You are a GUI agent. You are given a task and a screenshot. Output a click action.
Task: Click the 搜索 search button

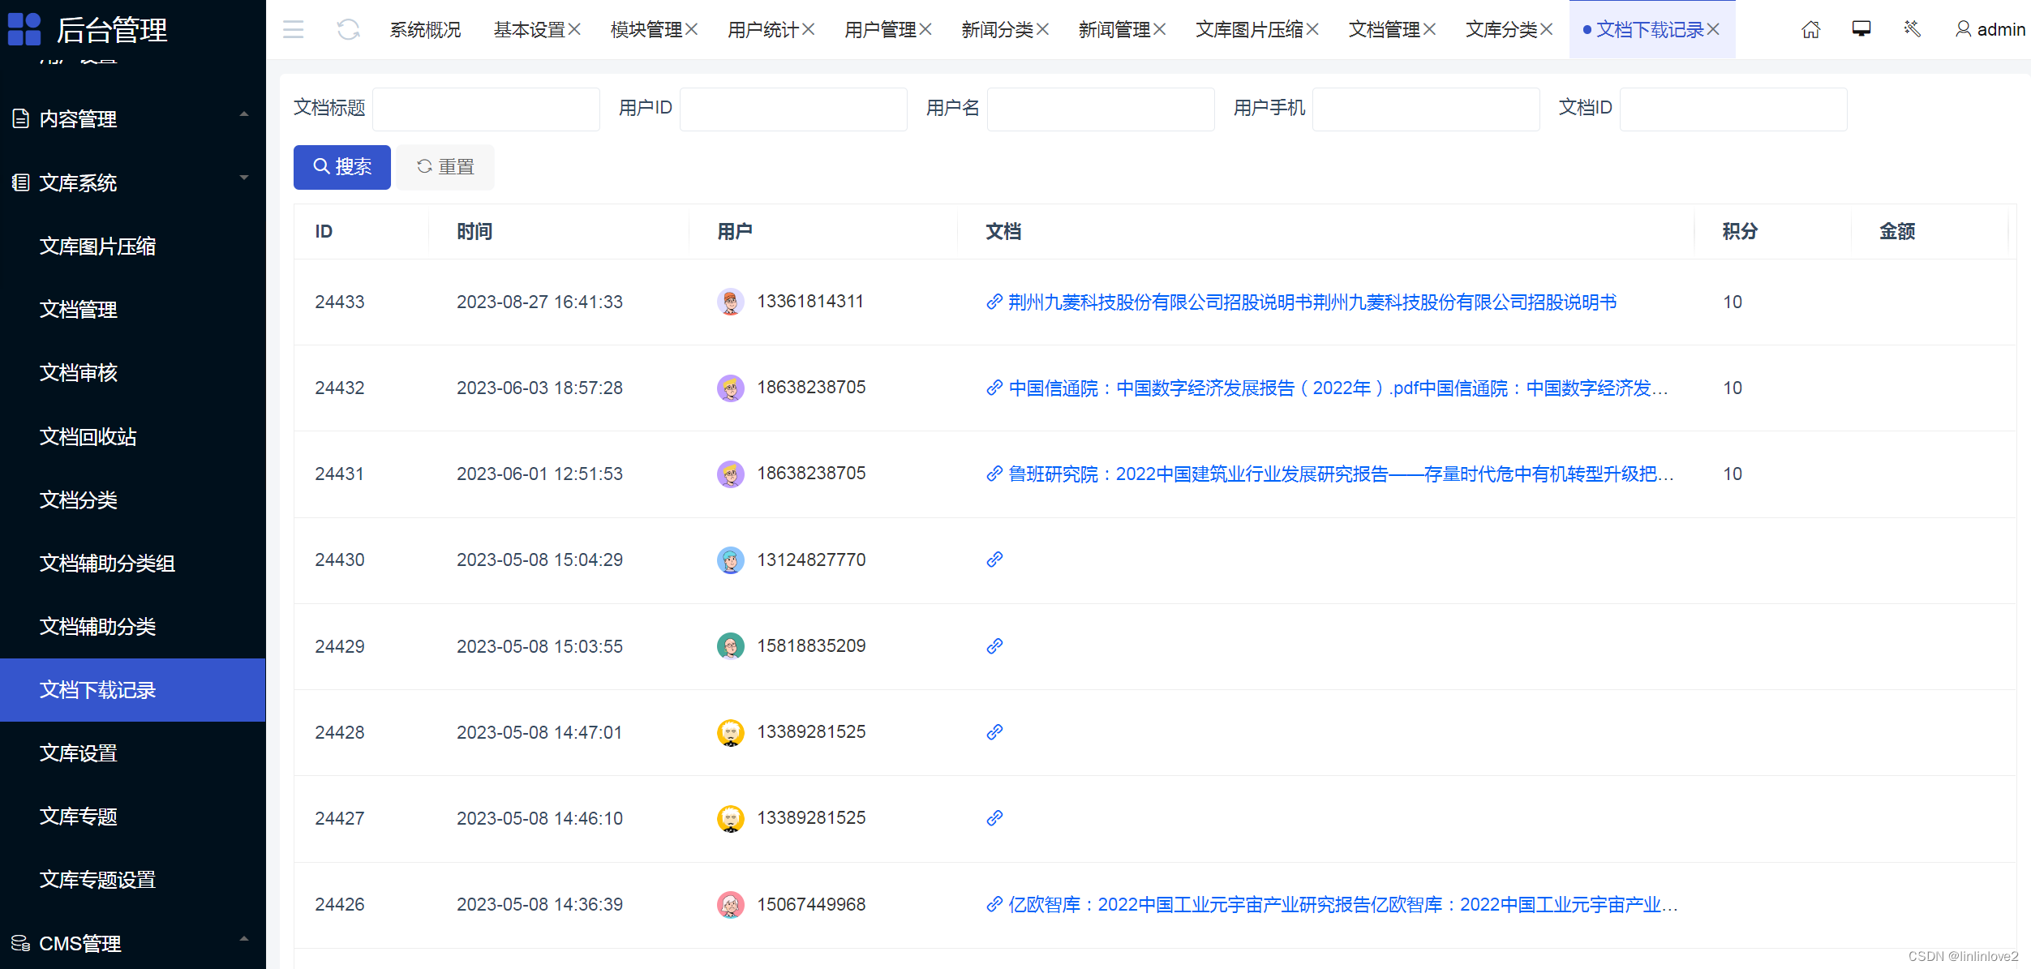point(341,167)
